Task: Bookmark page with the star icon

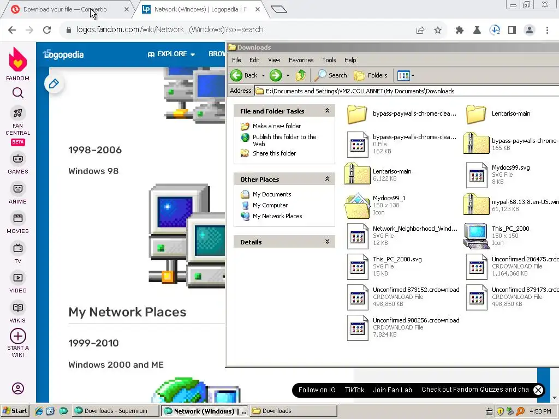Action: [x=438, y=31]
